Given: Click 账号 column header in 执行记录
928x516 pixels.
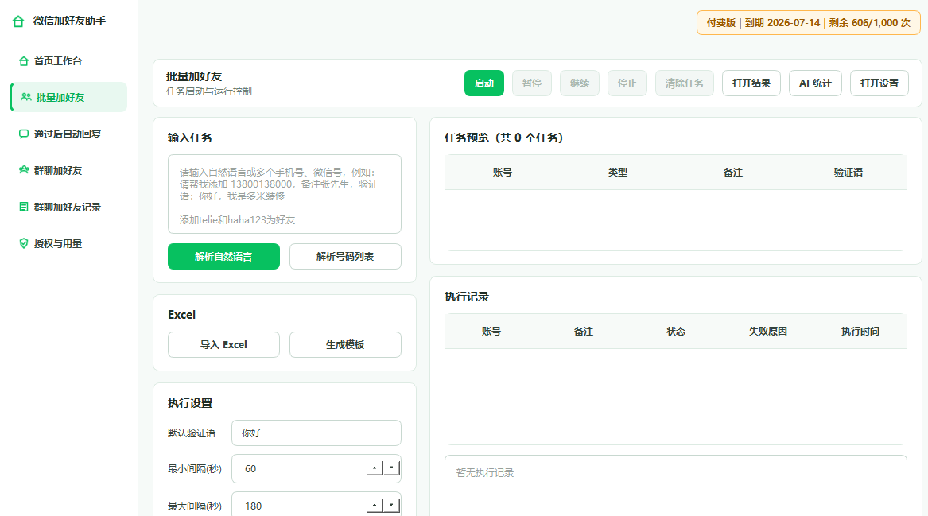Looking at the screenshot, I should pyautogui.click(x=491, y=332).
